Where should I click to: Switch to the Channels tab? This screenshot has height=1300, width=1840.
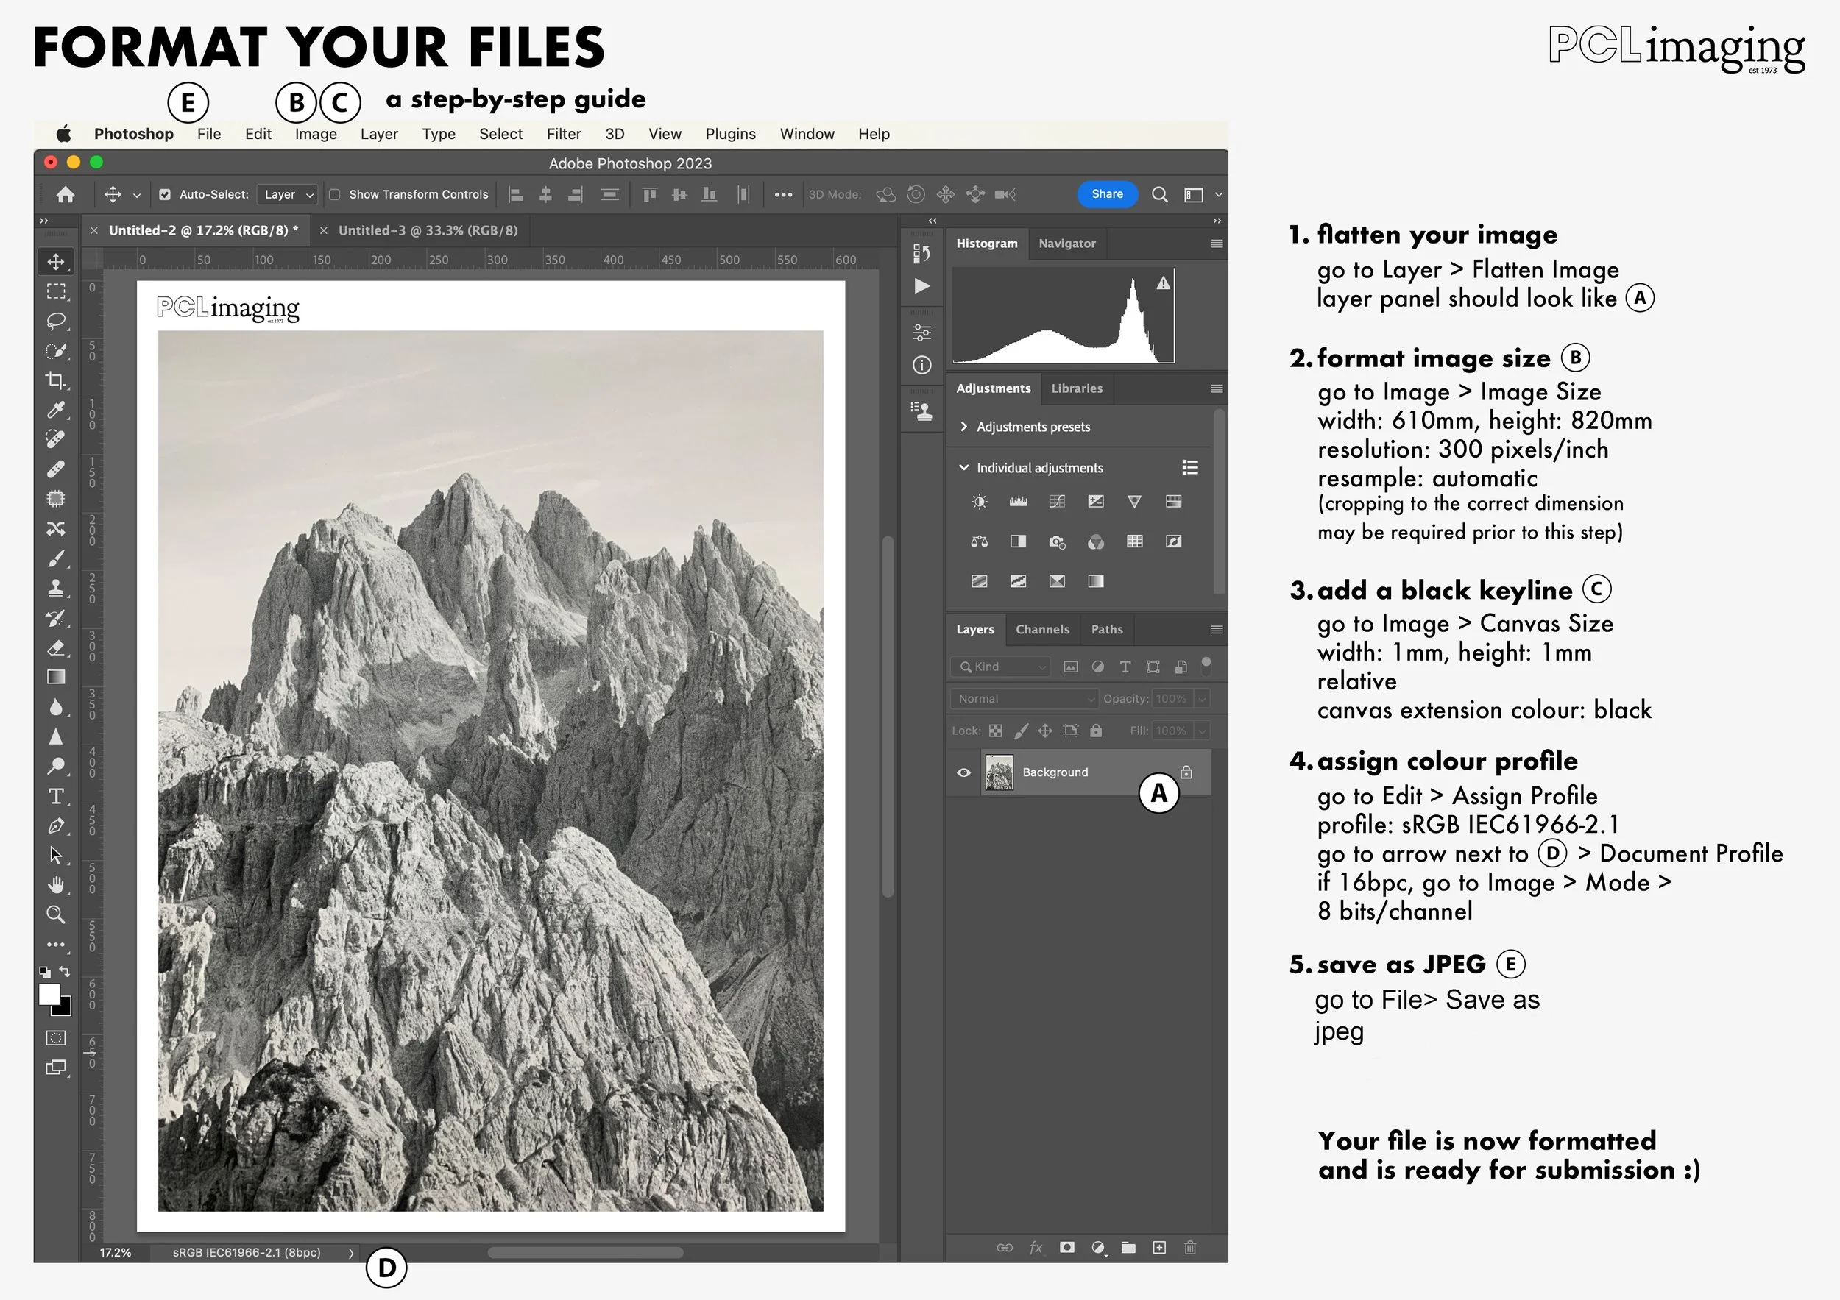point(1042,630)
